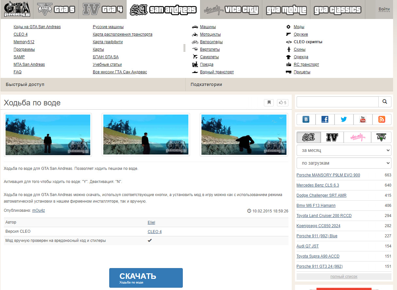Open the "за месяц" period dropdown

[344, 151]
